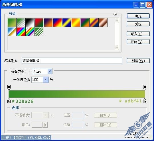The height and width of the screenshot is (141, 154).
Task: Select the right opacity stop
Action: pyautogui.click(x=145, y=87)
